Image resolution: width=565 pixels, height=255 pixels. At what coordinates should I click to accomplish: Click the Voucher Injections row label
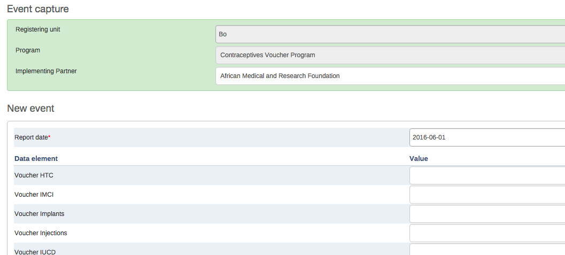[x=41, y=233]
